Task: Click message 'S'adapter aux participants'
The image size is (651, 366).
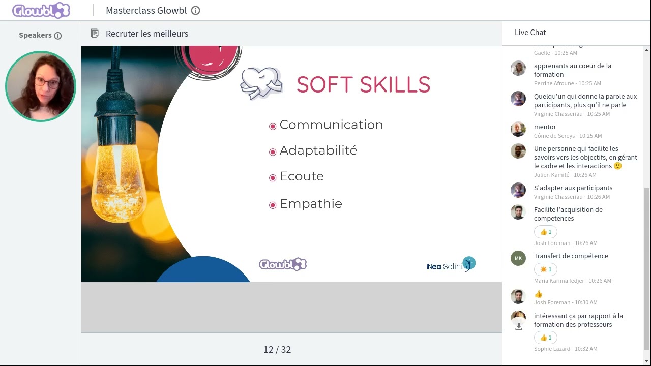Action: tap(573, 188)
